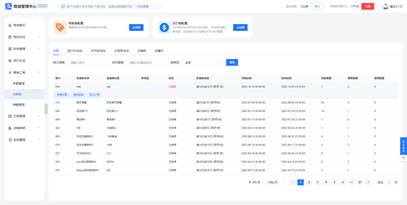Go to the next page arrow

[368, 182]
